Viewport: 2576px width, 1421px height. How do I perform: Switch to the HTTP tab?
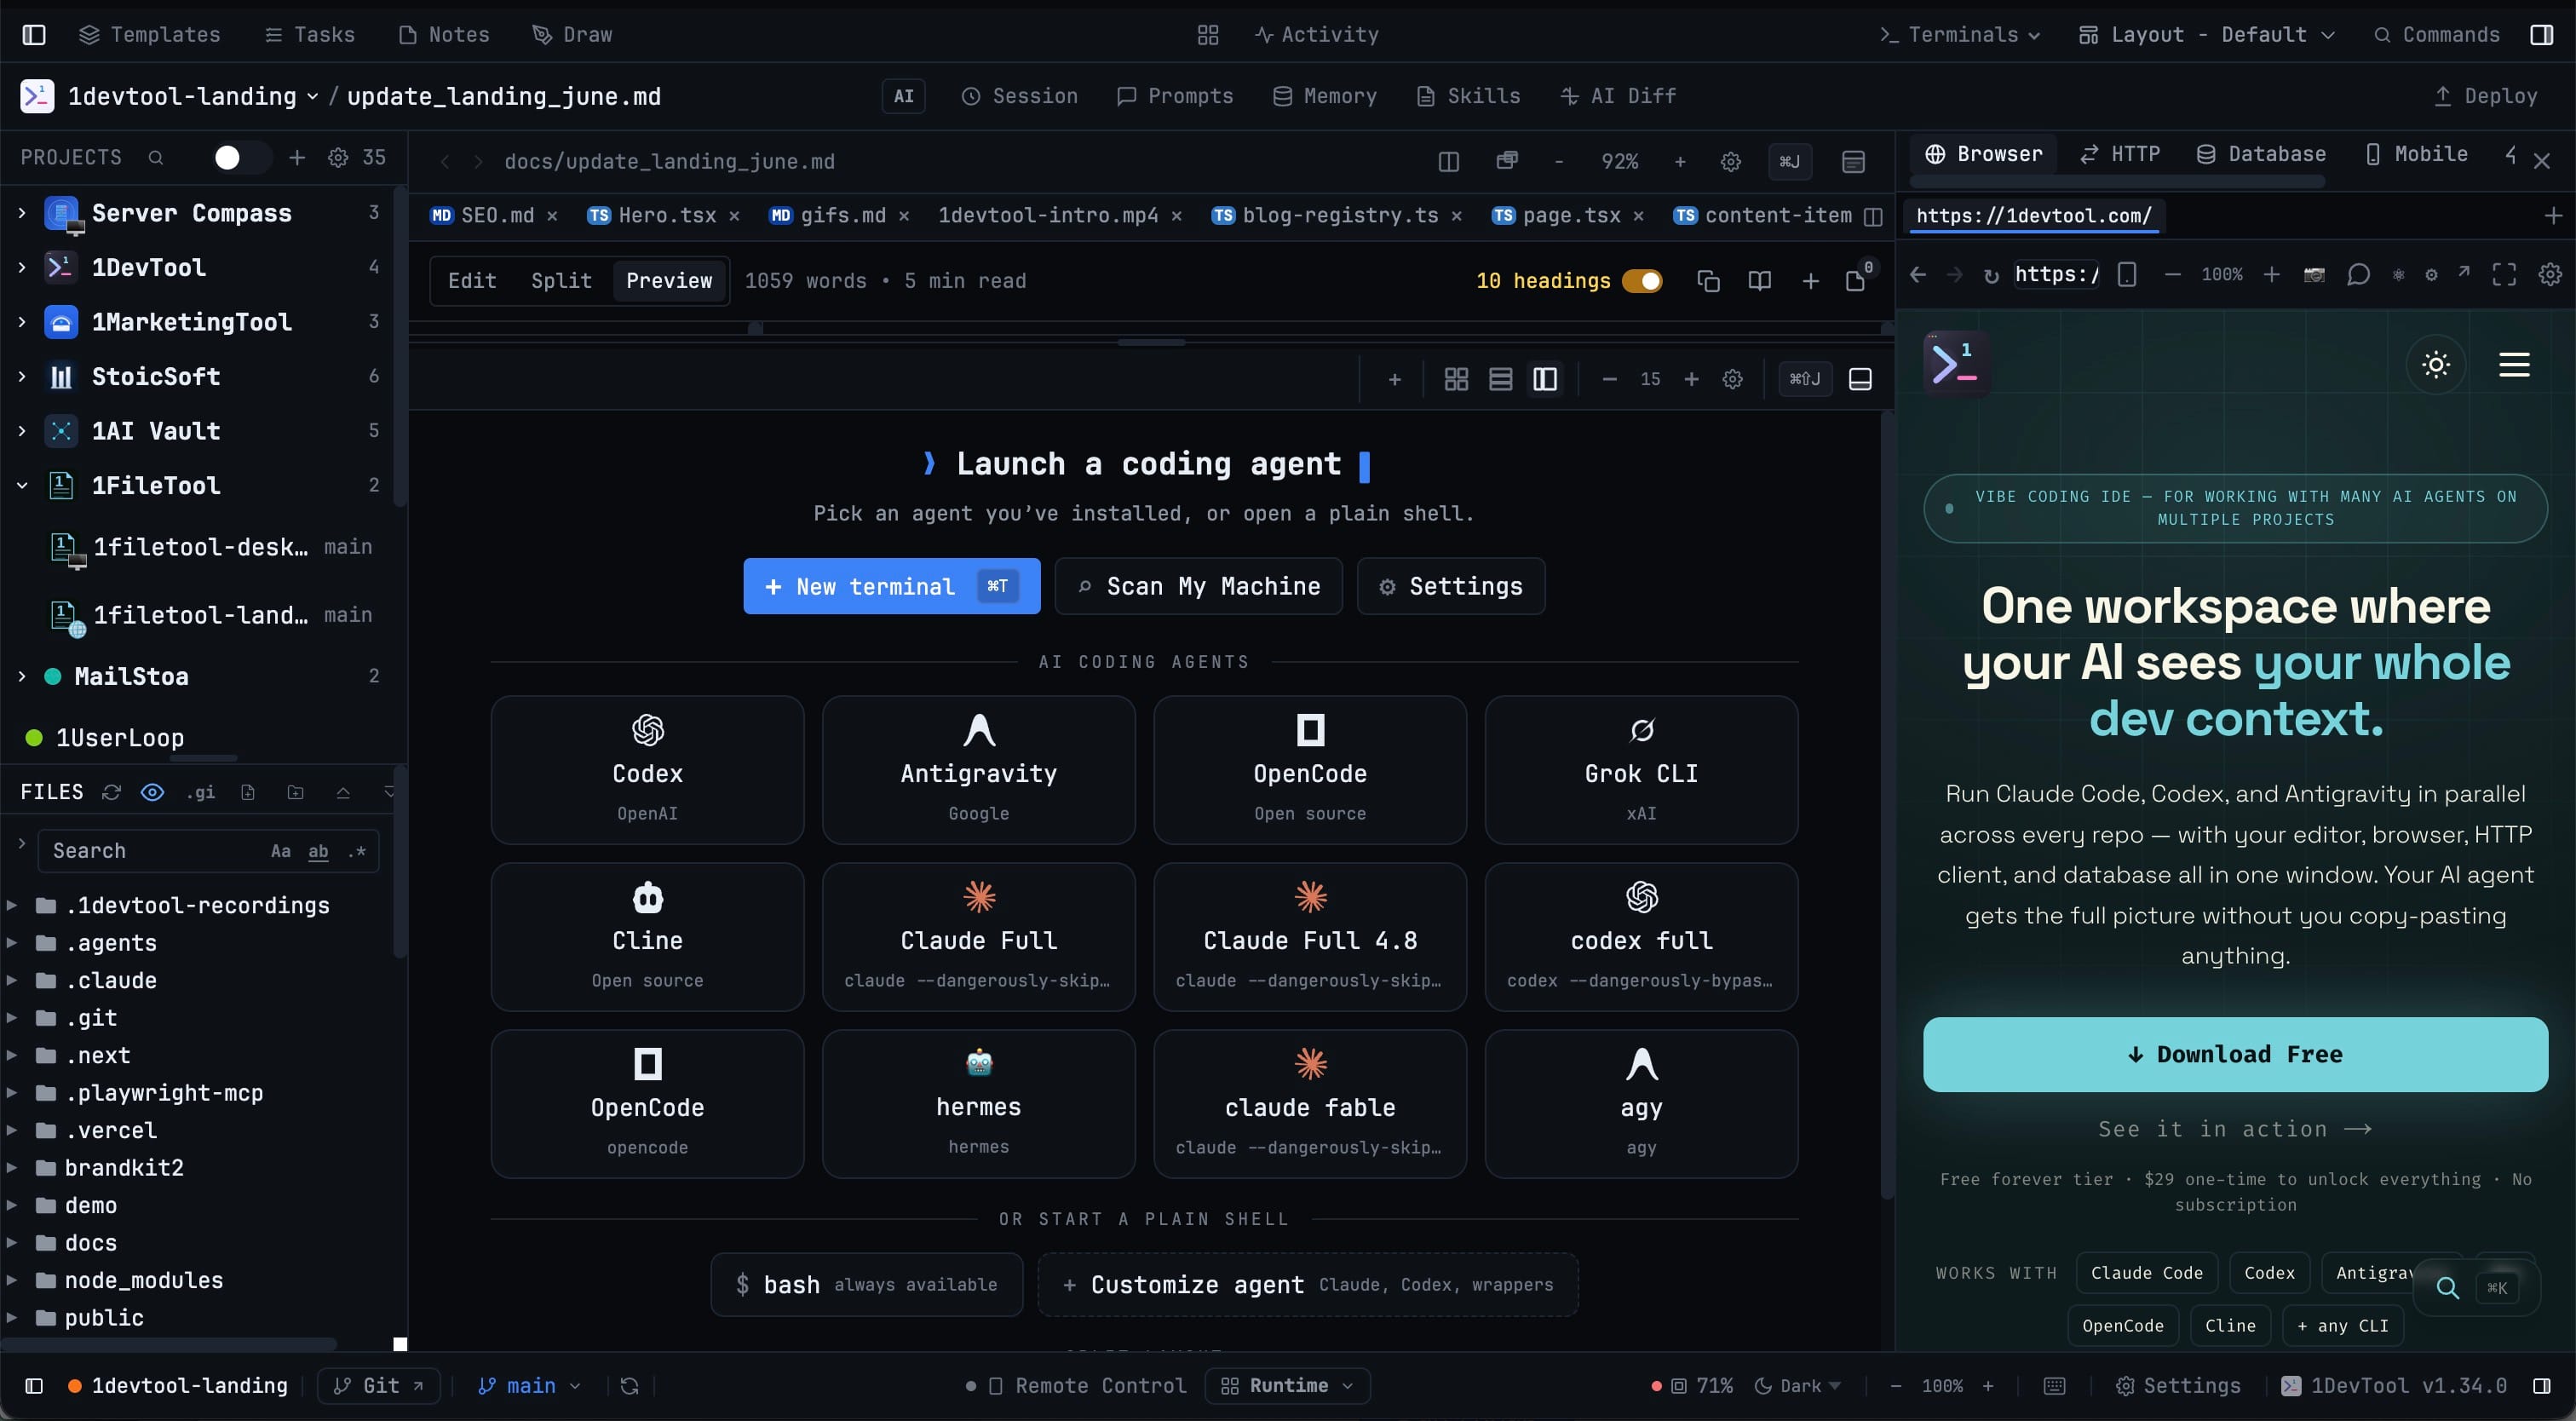(x=2120, y=154)
